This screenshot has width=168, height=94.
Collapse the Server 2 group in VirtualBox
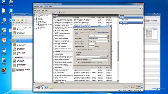coord(13,37)
